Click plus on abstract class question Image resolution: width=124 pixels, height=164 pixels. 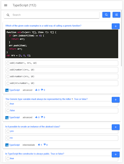click(116, 127)
